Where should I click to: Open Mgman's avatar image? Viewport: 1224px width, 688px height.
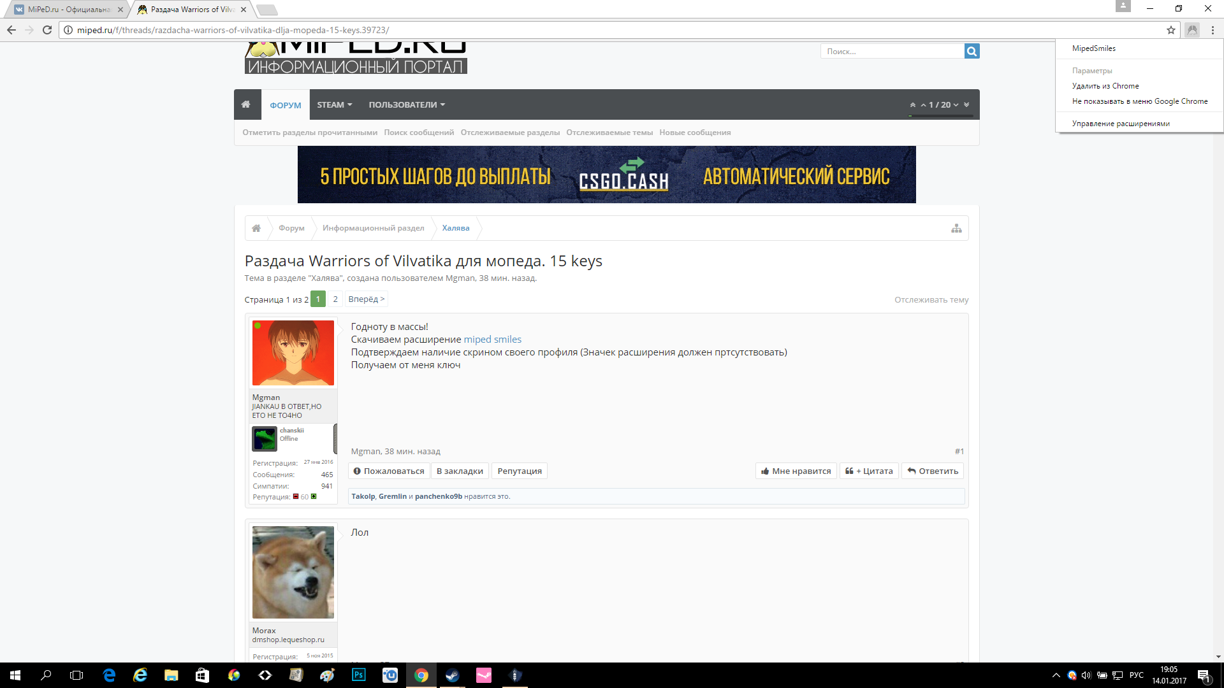pyautogui.click(x=293, y=353)
